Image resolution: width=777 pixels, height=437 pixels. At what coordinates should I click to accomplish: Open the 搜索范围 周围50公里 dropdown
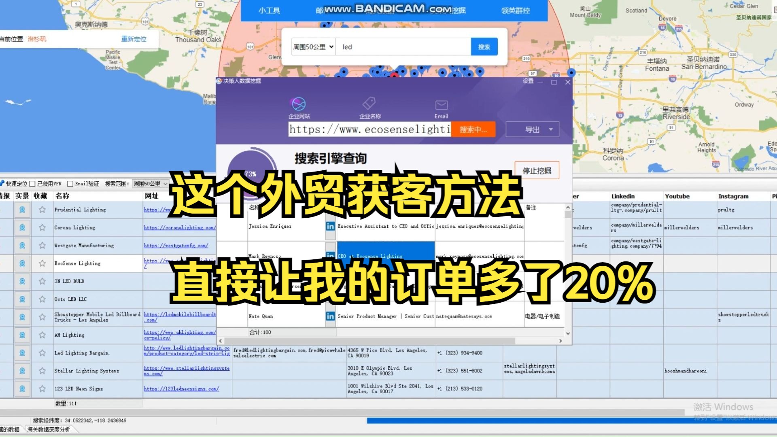151,184
